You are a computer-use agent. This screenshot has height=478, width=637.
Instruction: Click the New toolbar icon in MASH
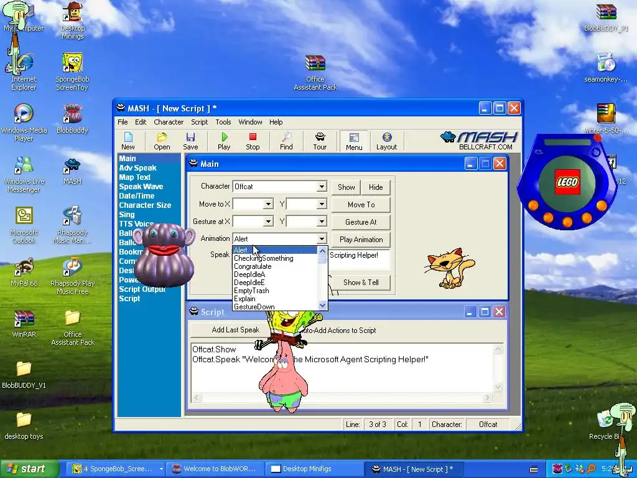pyautogui.click(x=128, y=141)
